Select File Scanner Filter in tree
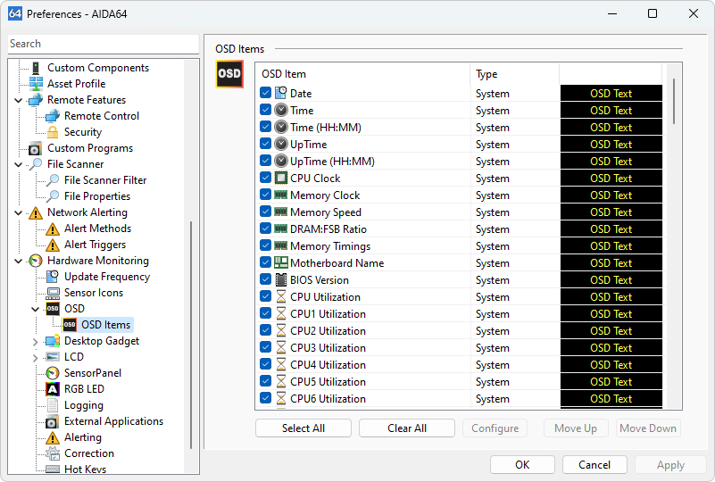 coord(104,180)
